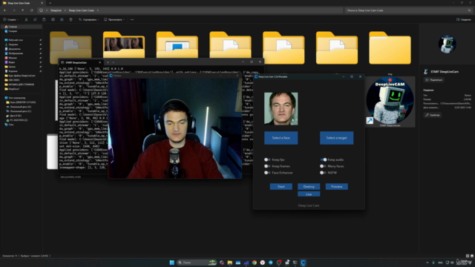Click the terminal icon on the taskbar
Image resolution: width=475 pixels, height=267 pixels.
pos(295,263)
